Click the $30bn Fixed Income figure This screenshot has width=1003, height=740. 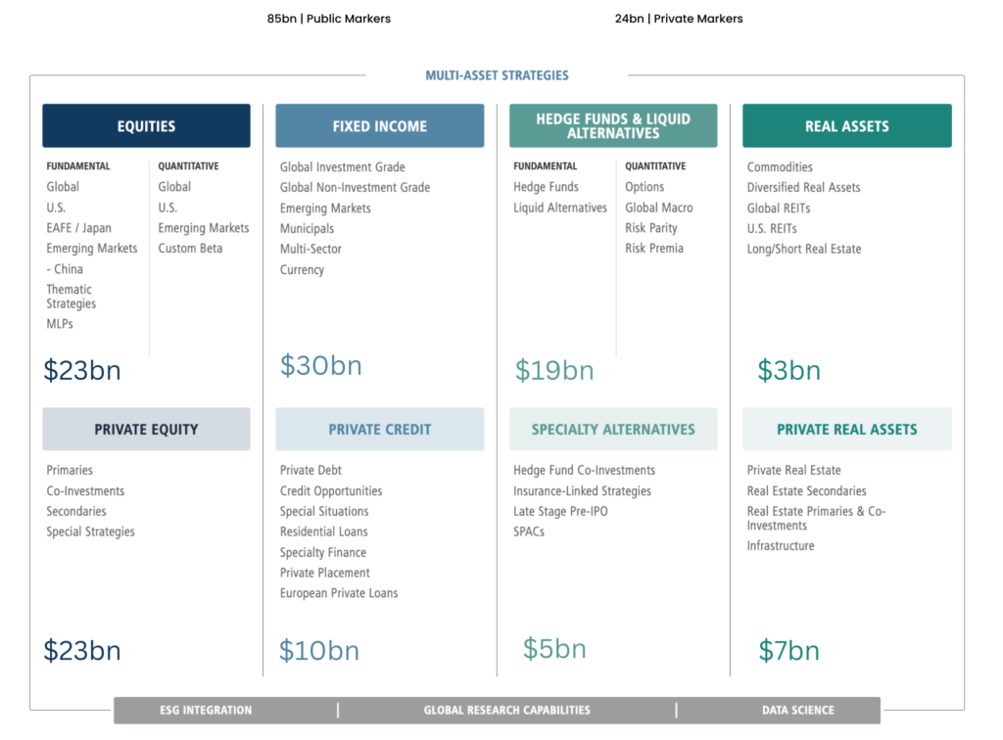[x=321, y=366]
